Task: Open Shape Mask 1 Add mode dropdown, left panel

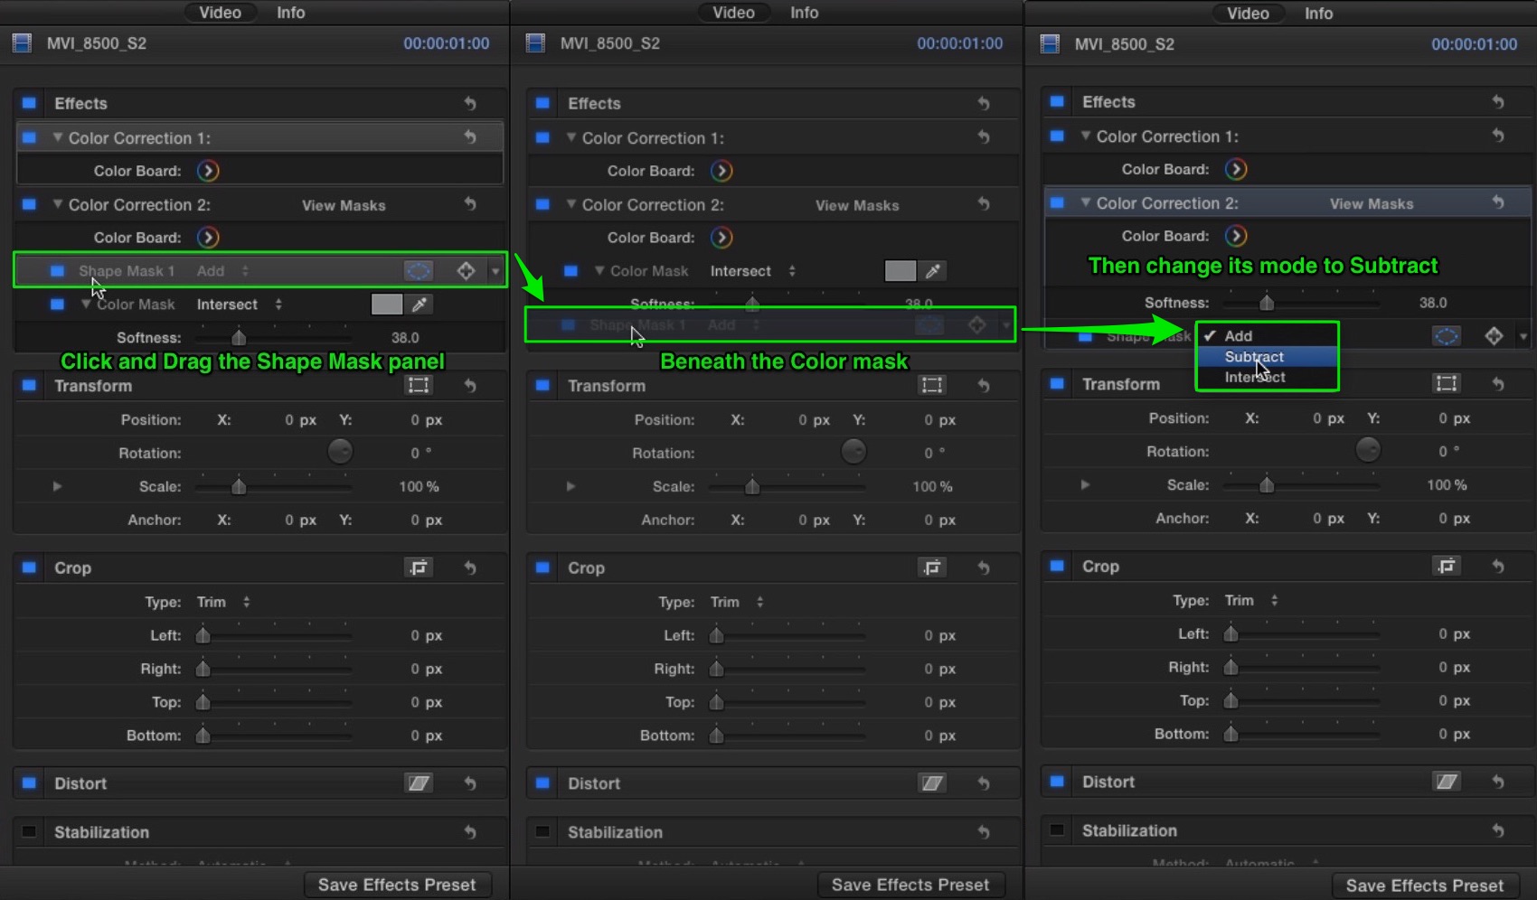Action: tap(222, 271)
